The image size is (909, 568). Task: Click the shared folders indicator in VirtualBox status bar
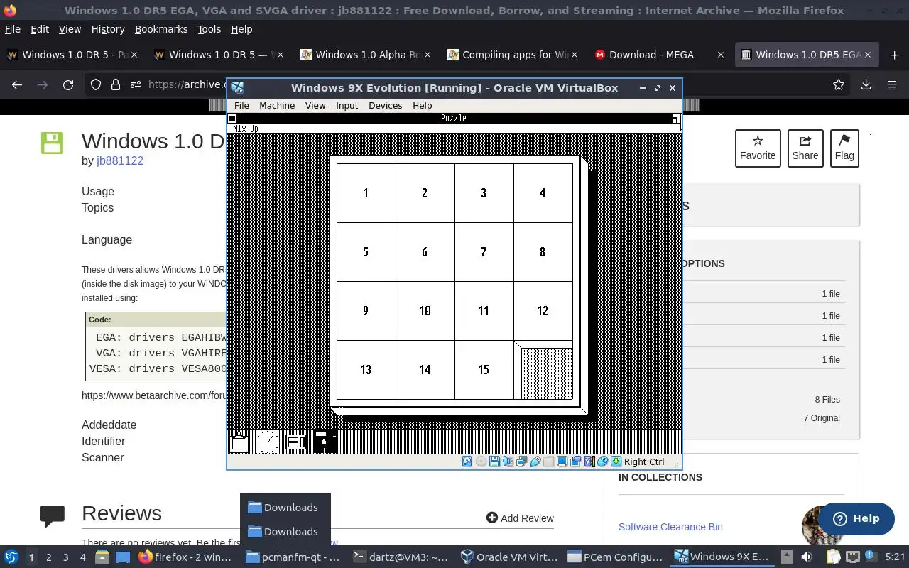click(x=548, y=461)
